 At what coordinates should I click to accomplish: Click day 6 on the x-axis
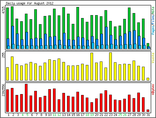click(x=32, y=115)
